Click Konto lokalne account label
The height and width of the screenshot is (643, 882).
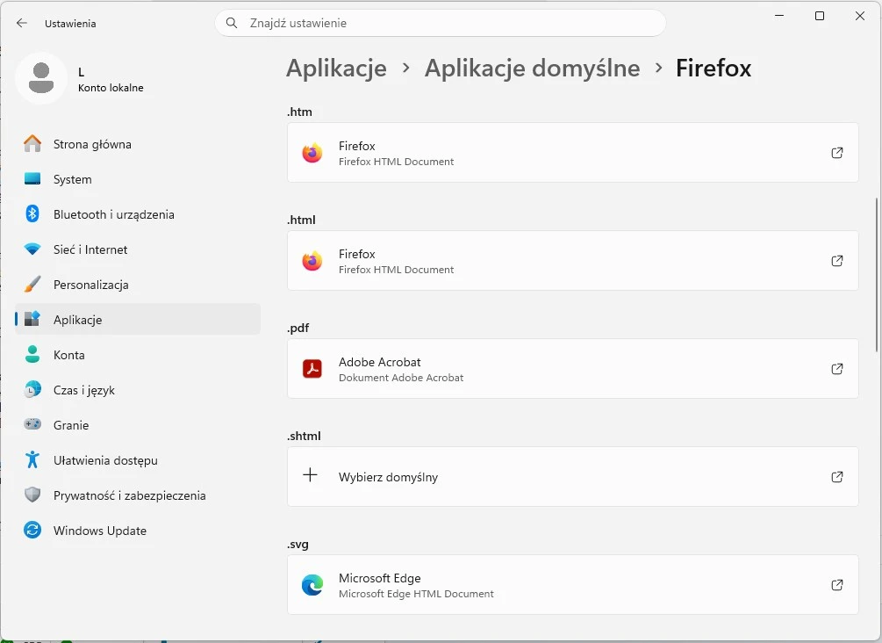(111, 88)
